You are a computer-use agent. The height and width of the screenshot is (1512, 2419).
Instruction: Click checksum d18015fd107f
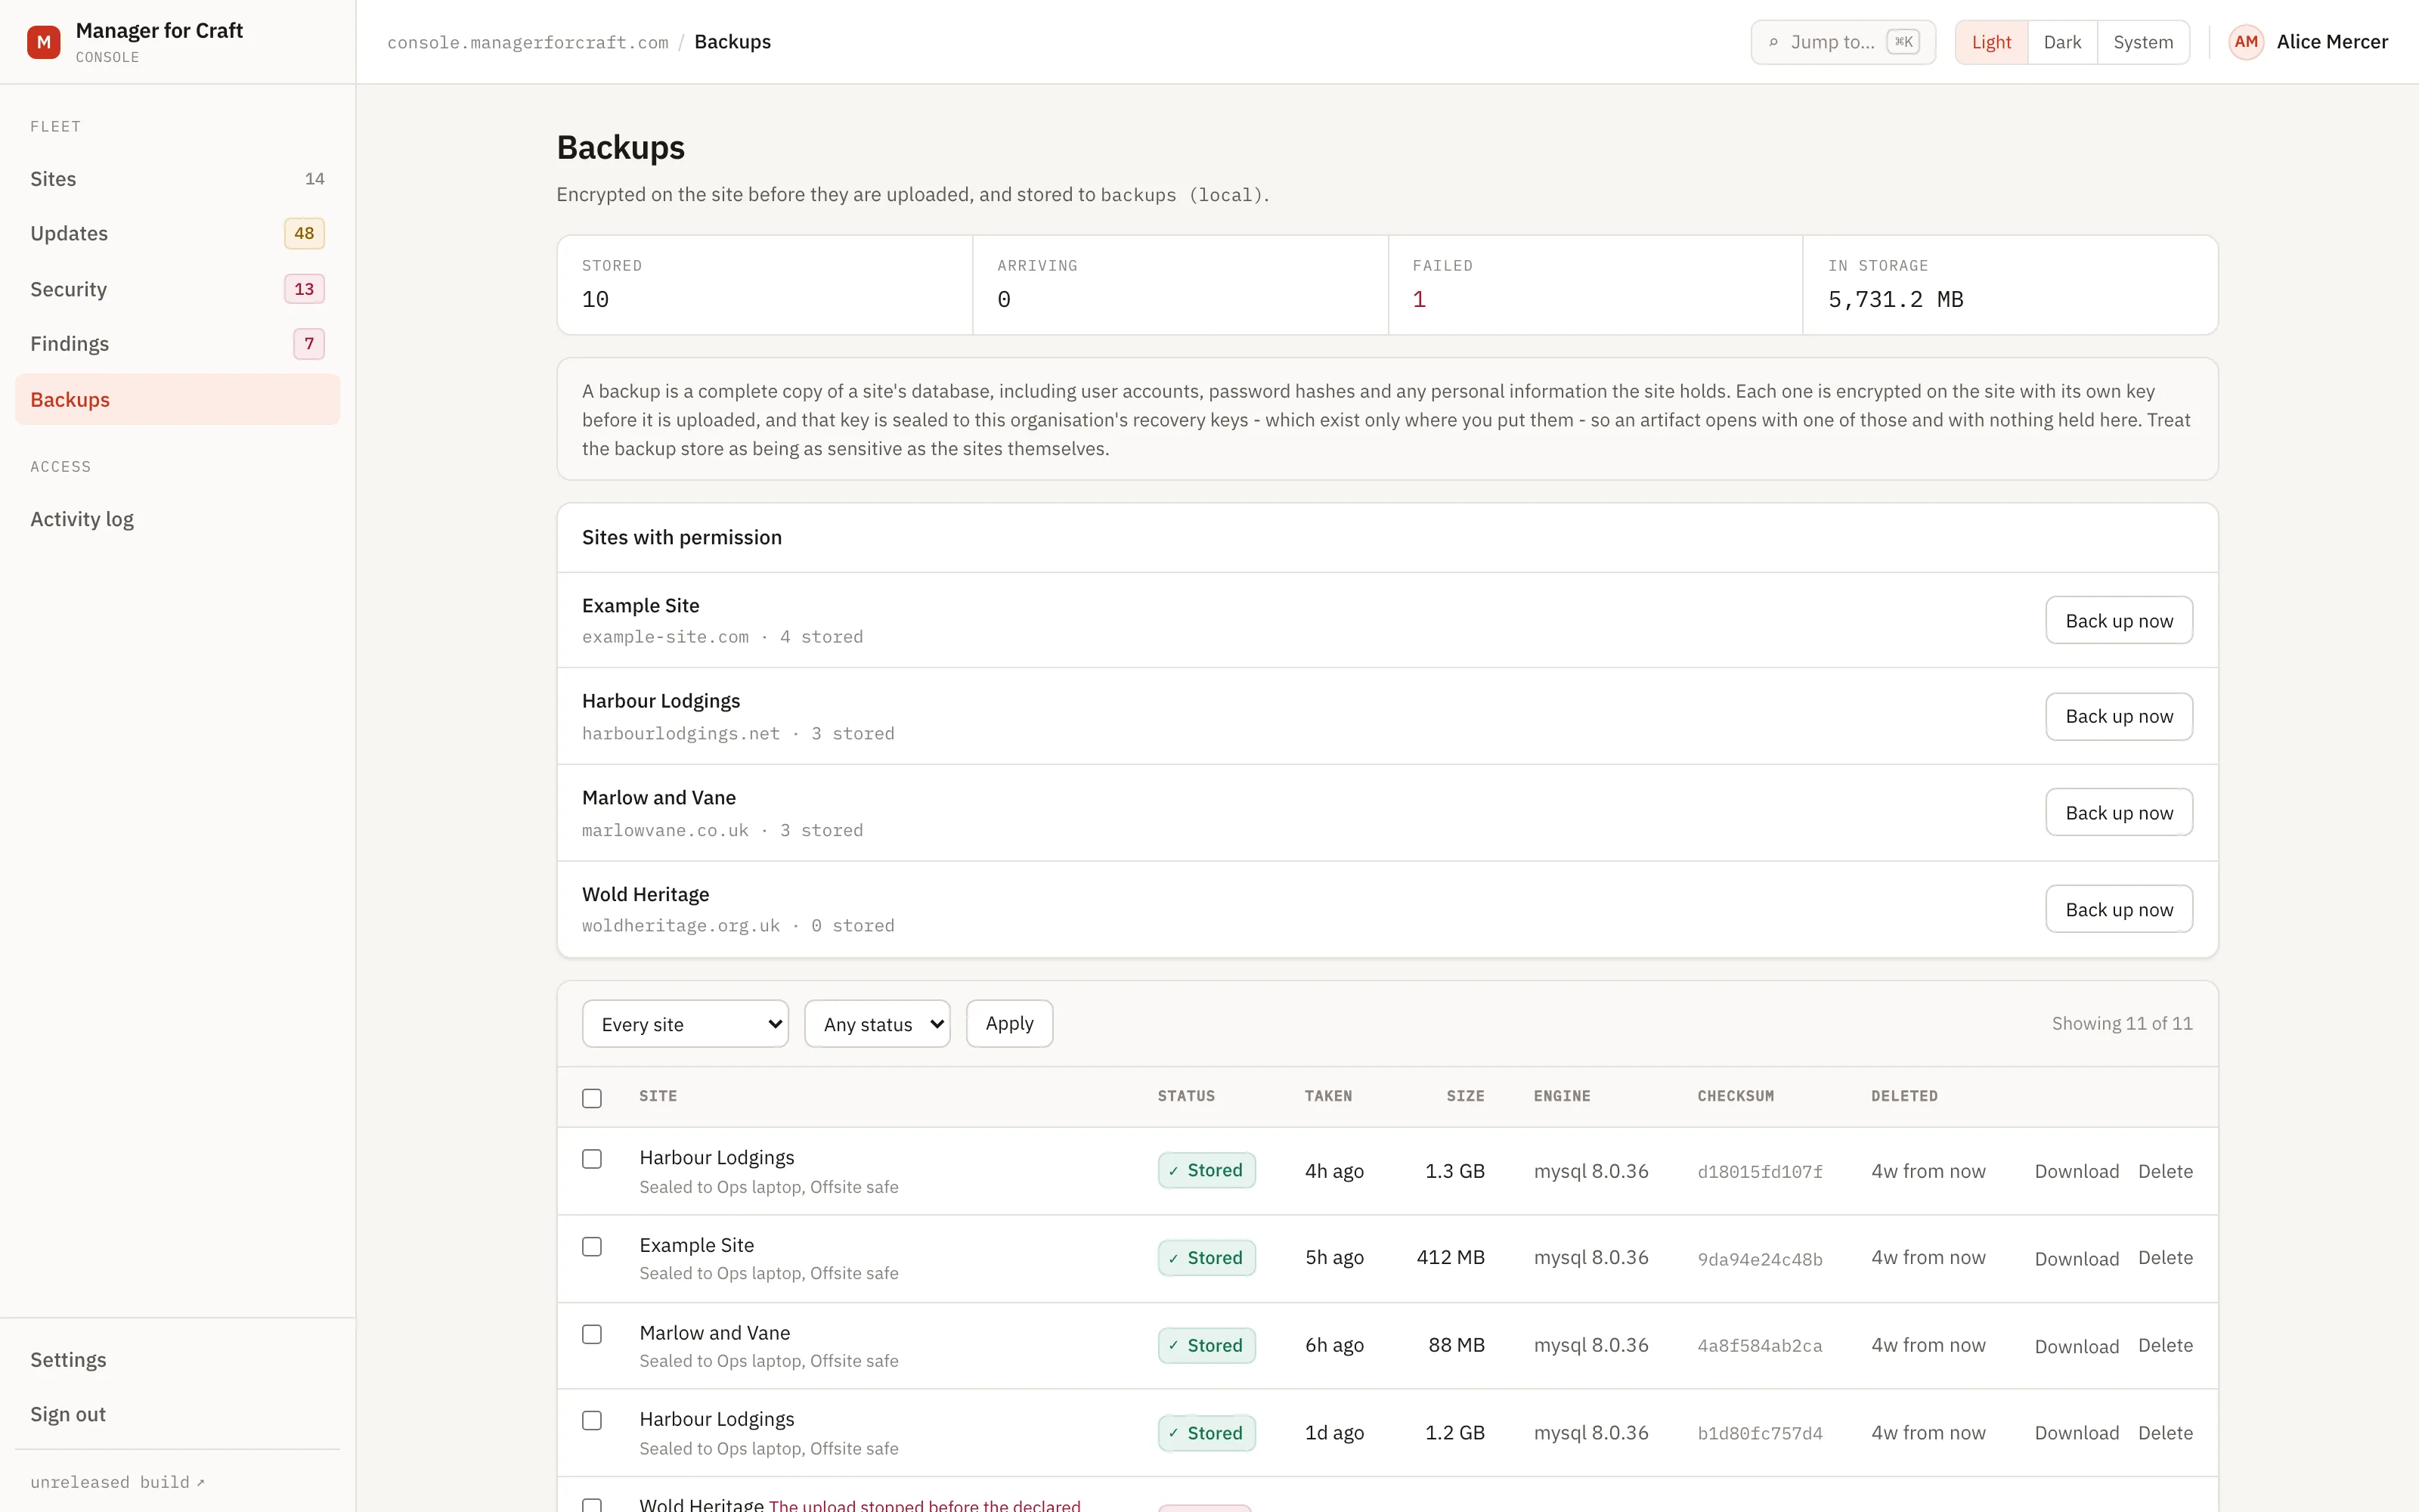pyautogui.click(x=1759, y=1172)
